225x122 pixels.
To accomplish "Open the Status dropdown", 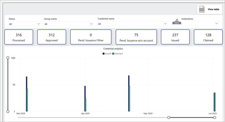I will (25, 24).
